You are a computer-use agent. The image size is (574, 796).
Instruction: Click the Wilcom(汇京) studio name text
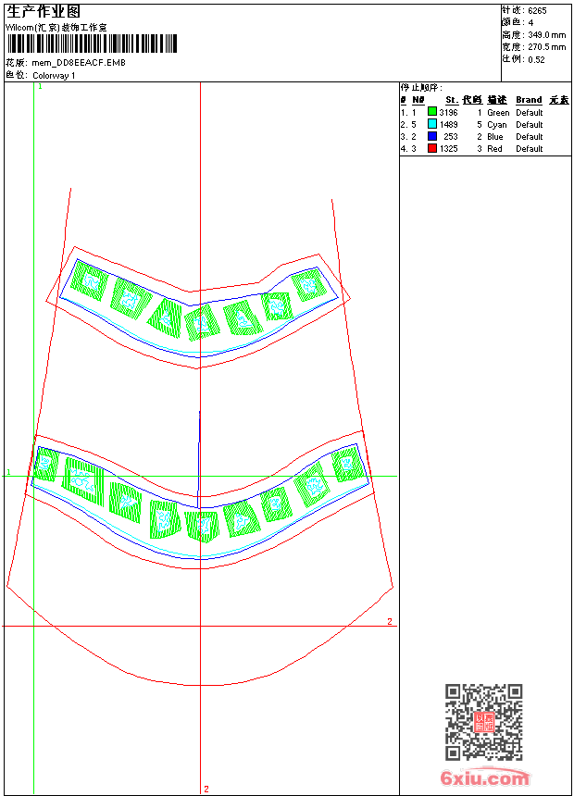point(56,28)
